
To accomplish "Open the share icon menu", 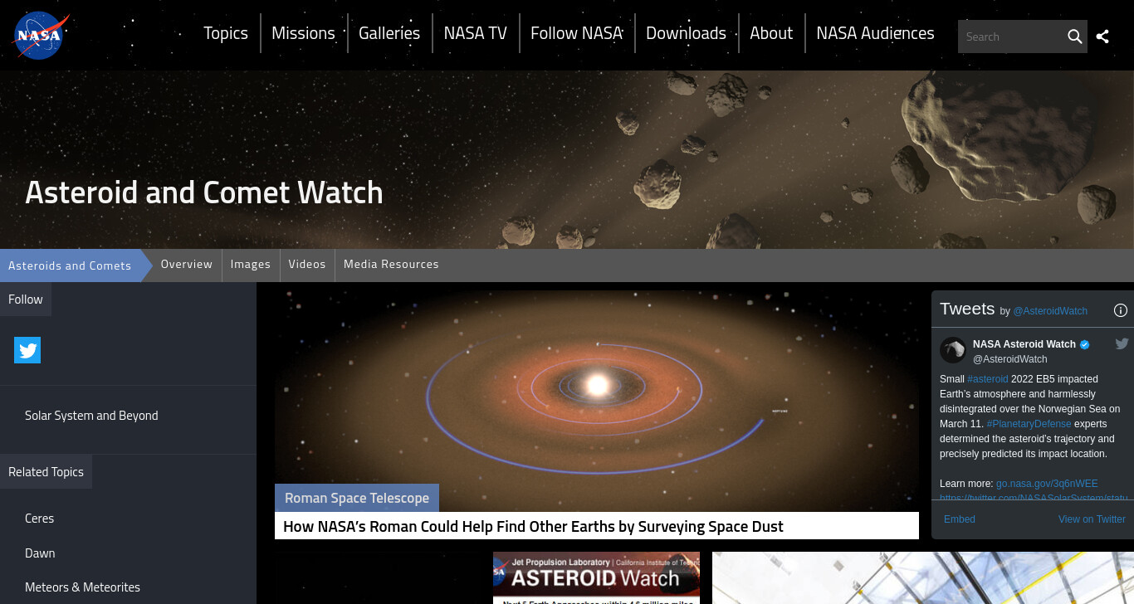I will [x=1102, y=37].
